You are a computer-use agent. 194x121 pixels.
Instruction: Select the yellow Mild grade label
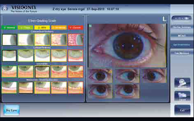[x=42, y=28]
